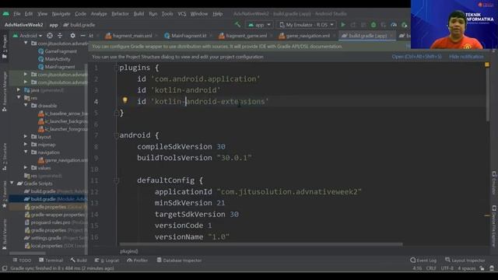Click the lightbulb quick-fix icon on line 4
The width and height of the screenshot is (498, 280).
tap(125, 100)
